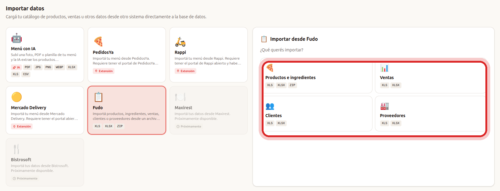Choose Mercado Delivery import title

tap(29, 108)
